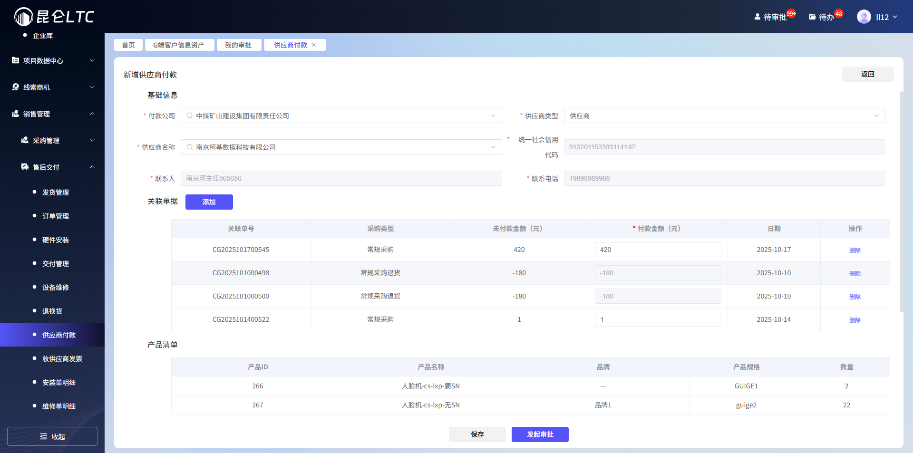This screenshot has height=453, width=913.
Task: Click the 添加 button under 关联单据
Action: point(209,202)
